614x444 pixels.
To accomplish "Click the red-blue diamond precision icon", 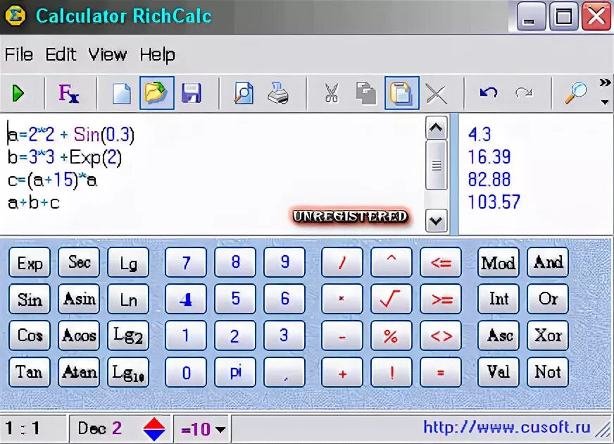I will tap(154, 428).
